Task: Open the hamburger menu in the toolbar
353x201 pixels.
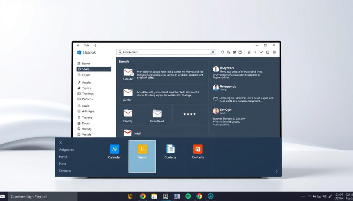Action: tap(274, 52)
